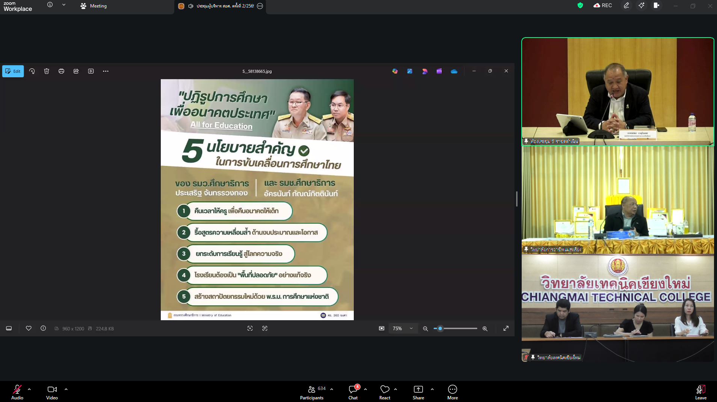This screenshot has height=402, width=717.
Task: Switch to the Meeting tab
Action: (94, 6)
